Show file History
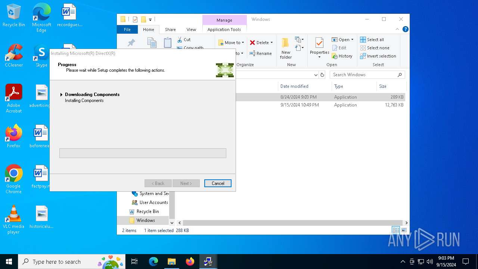 click(x=342, y=56)
